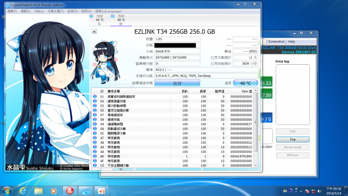Click the last orange taskbar app icon

point(102,191)
